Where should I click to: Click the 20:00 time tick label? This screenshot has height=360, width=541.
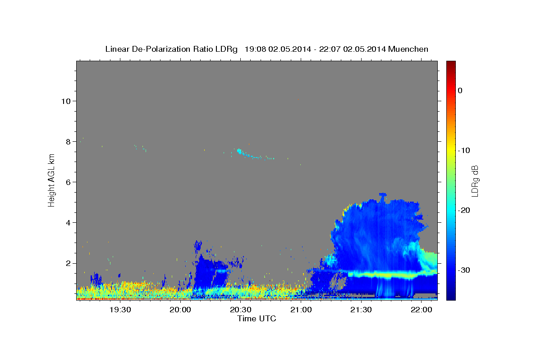[x=181, y=310]
